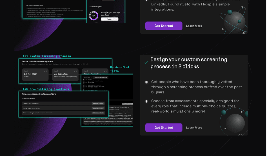
Task: Click 'Added as default' for the notice period question
Action: (x=98, y=108)
